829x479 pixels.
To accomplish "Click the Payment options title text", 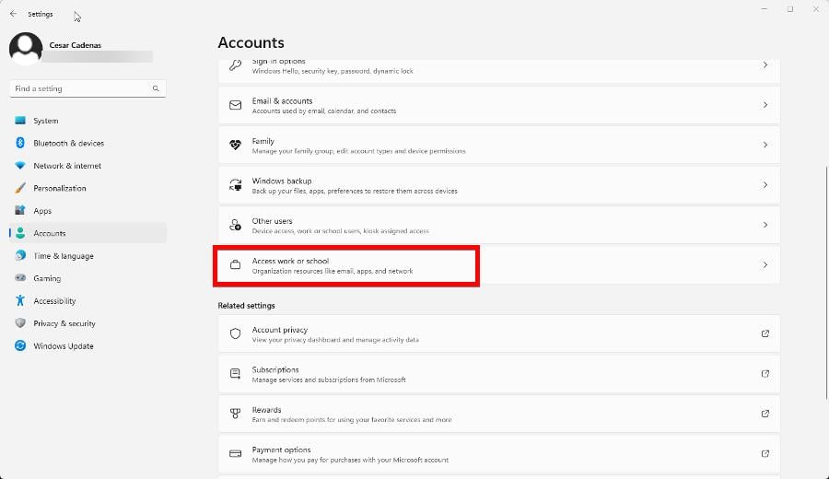I will pyautogui.click(x=281, y=450).
